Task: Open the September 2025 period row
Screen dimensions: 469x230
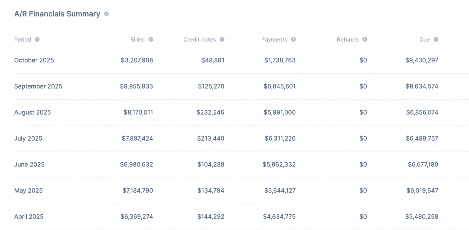Action: coord(38,86)
